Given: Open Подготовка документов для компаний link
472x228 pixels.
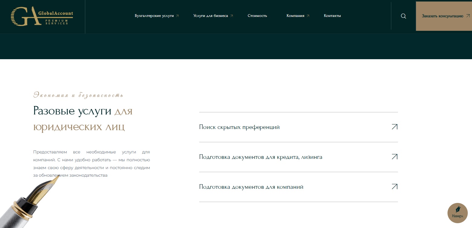Looking at the screenshot, I should pyautogui.click(x=251, y=187).
